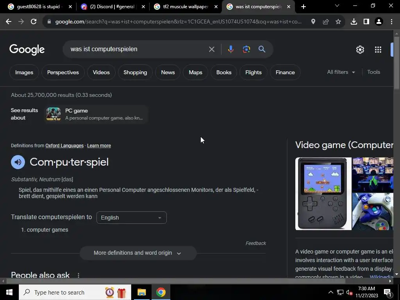Reload the current page

click(34, 22)
